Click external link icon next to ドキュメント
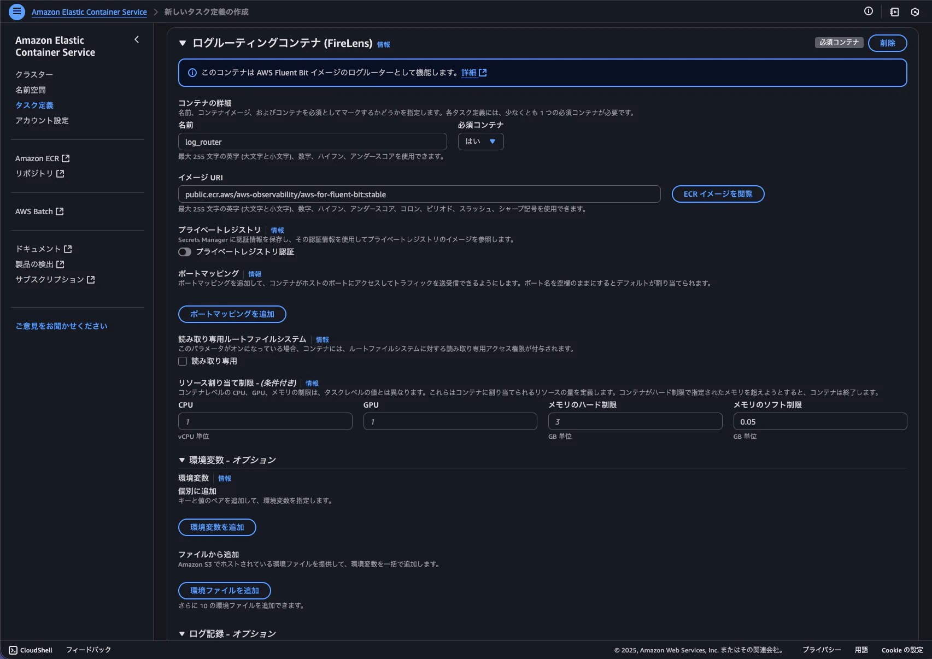This screenshot has height=659, width=932. tap(68, 249)
